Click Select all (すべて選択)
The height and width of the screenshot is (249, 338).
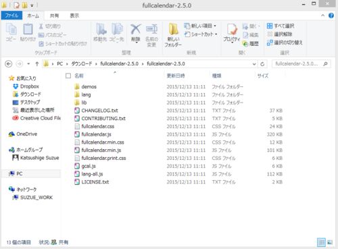click(281, 26)
